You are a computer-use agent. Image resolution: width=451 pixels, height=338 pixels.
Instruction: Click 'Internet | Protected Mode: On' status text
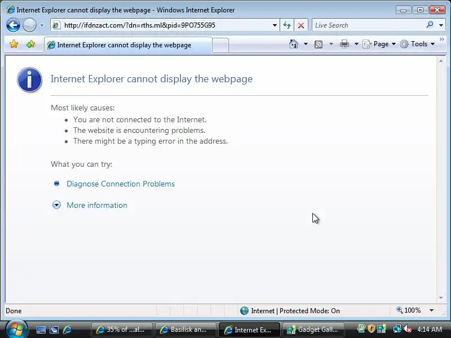pos(295,311)
